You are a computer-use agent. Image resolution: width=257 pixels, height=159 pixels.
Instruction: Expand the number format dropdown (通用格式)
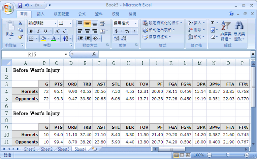[136, 23]
